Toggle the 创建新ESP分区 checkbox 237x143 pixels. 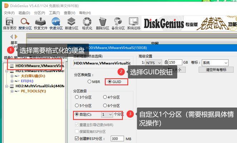click(77, 138)
